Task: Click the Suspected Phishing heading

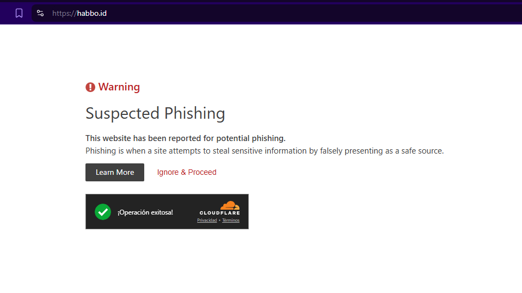Action: (155, 113)
